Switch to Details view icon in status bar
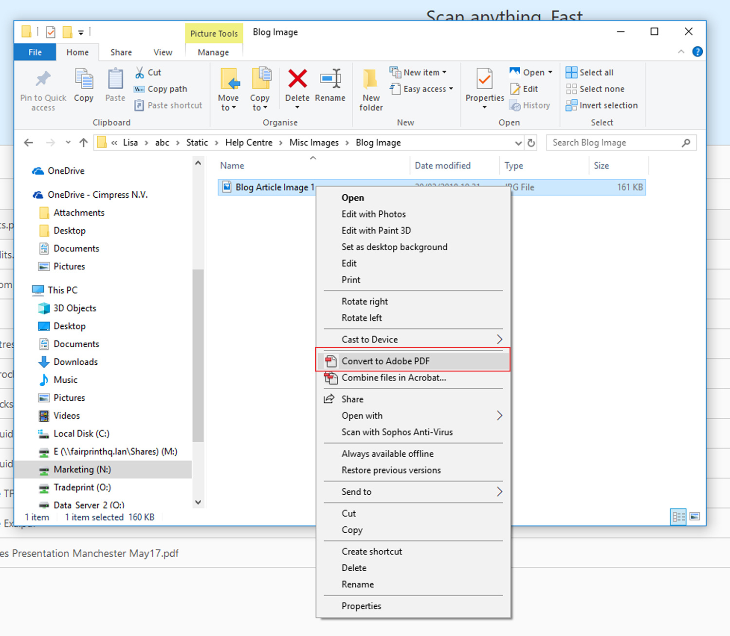 coord(678,517)
